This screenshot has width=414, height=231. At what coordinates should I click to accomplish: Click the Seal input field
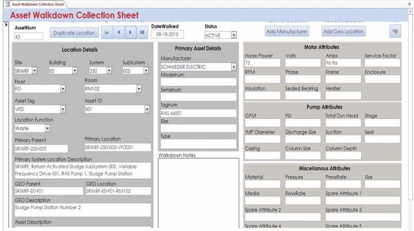pos(382,139)
